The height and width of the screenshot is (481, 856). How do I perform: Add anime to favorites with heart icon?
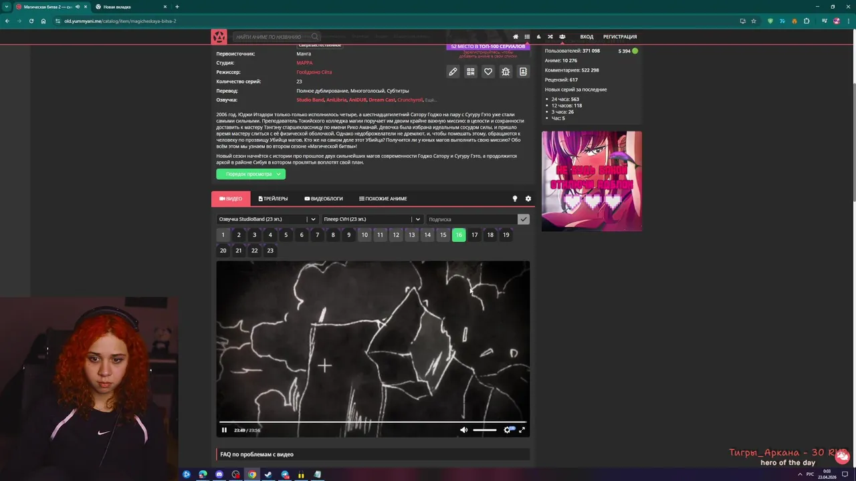coord(488,71)
